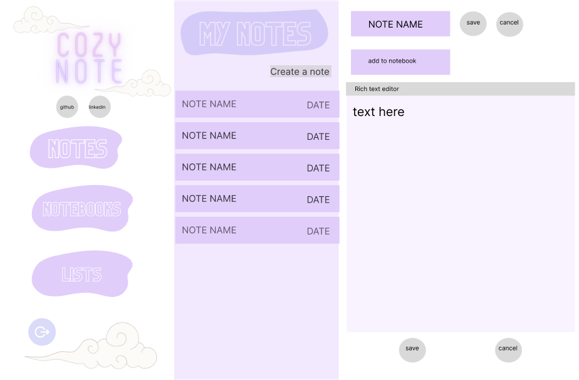Viewport: 579px width, 380px height.
Task: Select the NOTEBOOKS section blob
Action: pyautogui.click(x=81, y=209)
